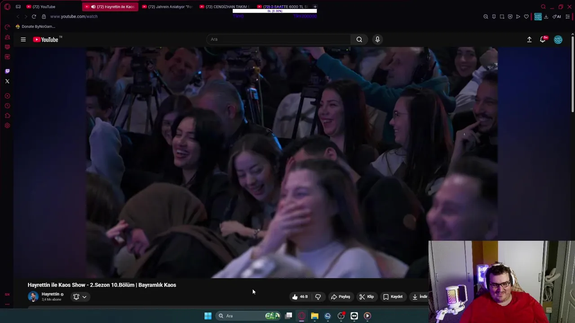Open the sidebar three-dots more menu

[7, 304]
